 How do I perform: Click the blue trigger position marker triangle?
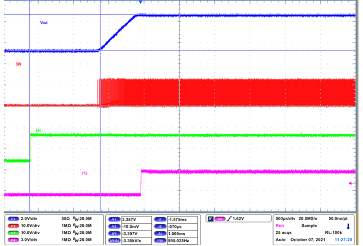pos(140,3)
